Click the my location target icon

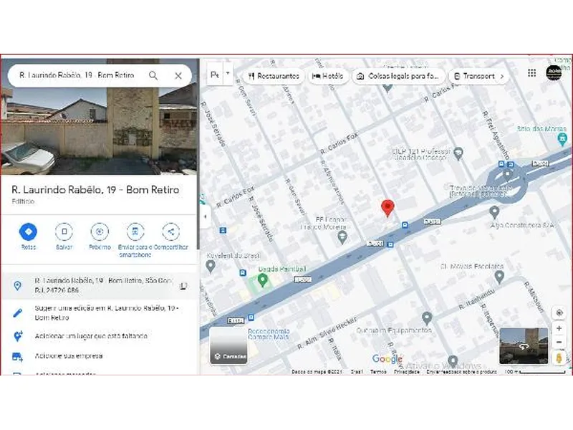point(559,313)
